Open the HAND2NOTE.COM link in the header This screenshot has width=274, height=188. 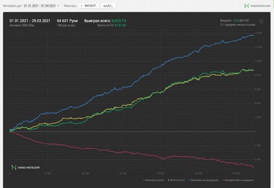[260, 6]
